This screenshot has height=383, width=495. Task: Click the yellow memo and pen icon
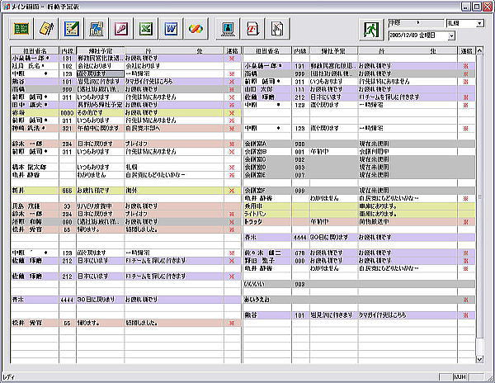pos(46,29)
